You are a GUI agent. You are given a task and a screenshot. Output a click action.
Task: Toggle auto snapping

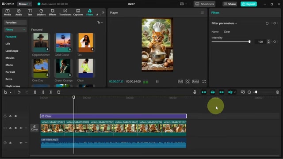(x=213, y=92)
